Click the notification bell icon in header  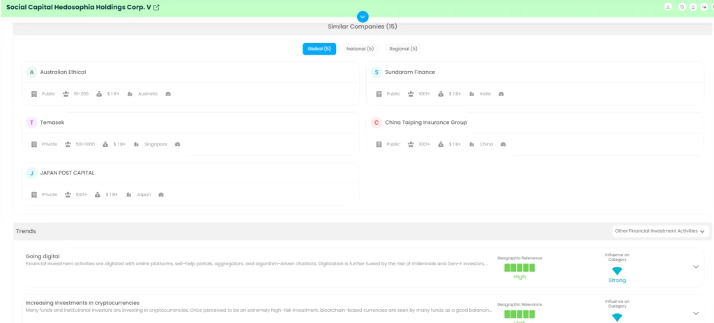pyautogui.click(x=693, y=7)
